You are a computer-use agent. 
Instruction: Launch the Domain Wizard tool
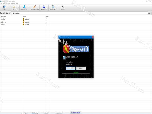coord(53,7)
